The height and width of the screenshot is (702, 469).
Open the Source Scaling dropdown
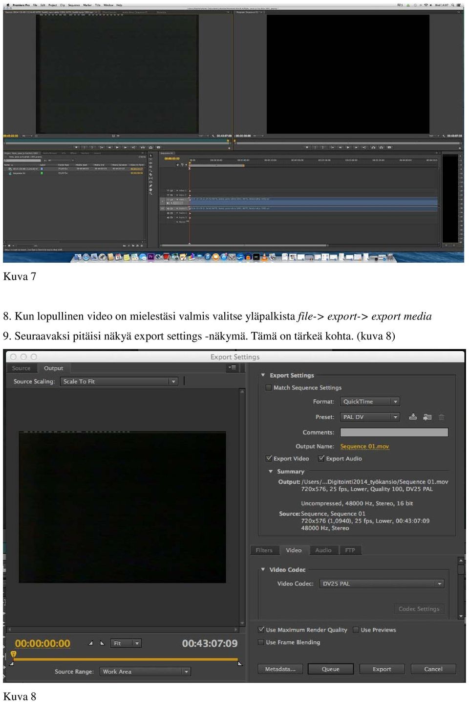point(119,382)
